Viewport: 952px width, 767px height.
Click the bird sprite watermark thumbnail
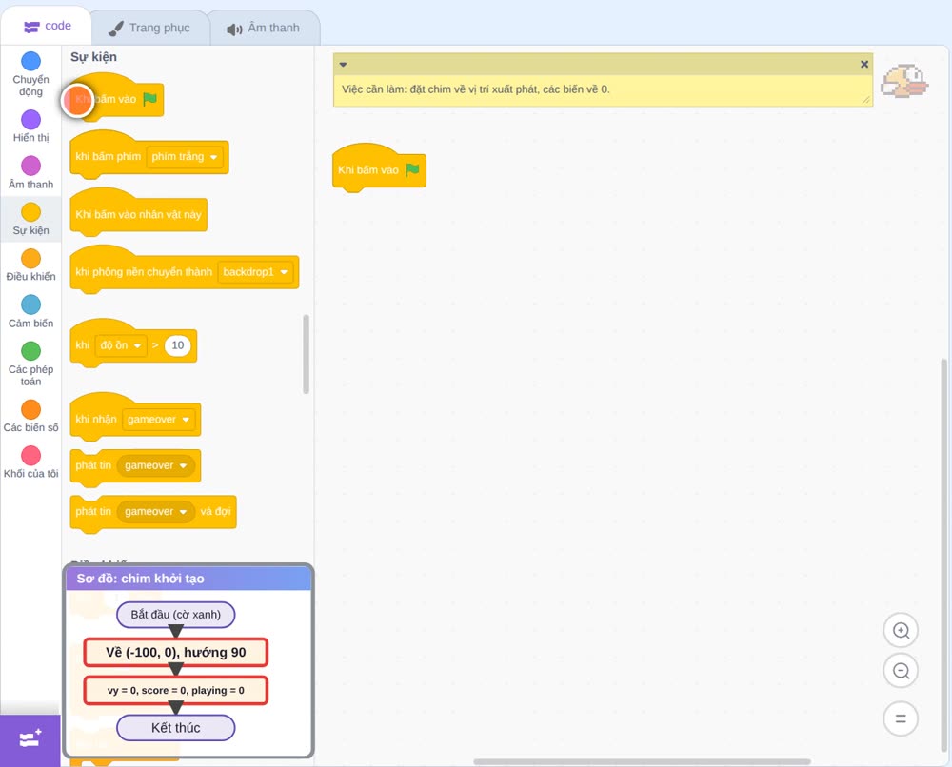[904, 81]
